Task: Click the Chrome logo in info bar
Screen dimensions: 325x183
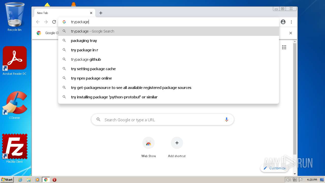Action: tap(39, 33)
